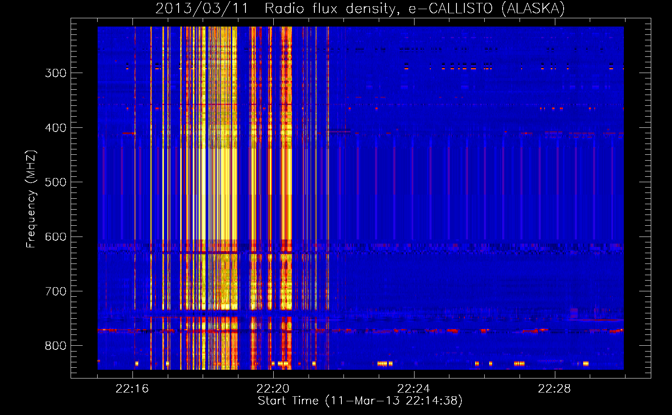Click the "800" frequency tick label
672x415 pixels.
[56, 346]
